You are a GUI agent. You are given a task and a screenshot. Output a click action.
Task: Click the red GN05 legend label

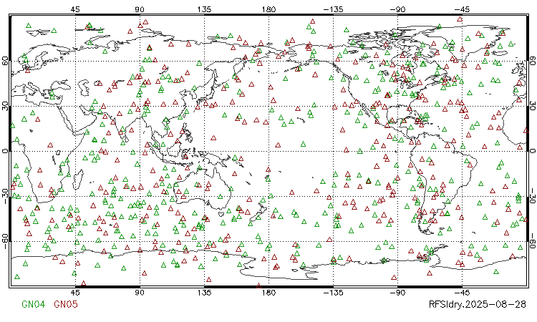point(66,304)
